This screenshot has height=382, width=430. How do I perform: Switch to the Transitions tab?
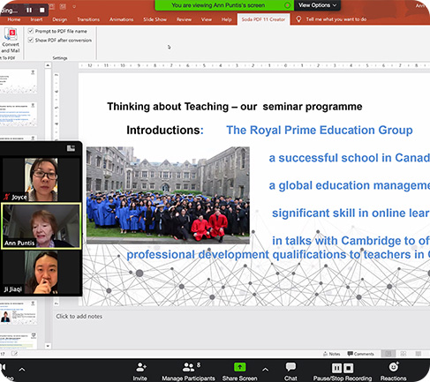(x=88, y=19)
